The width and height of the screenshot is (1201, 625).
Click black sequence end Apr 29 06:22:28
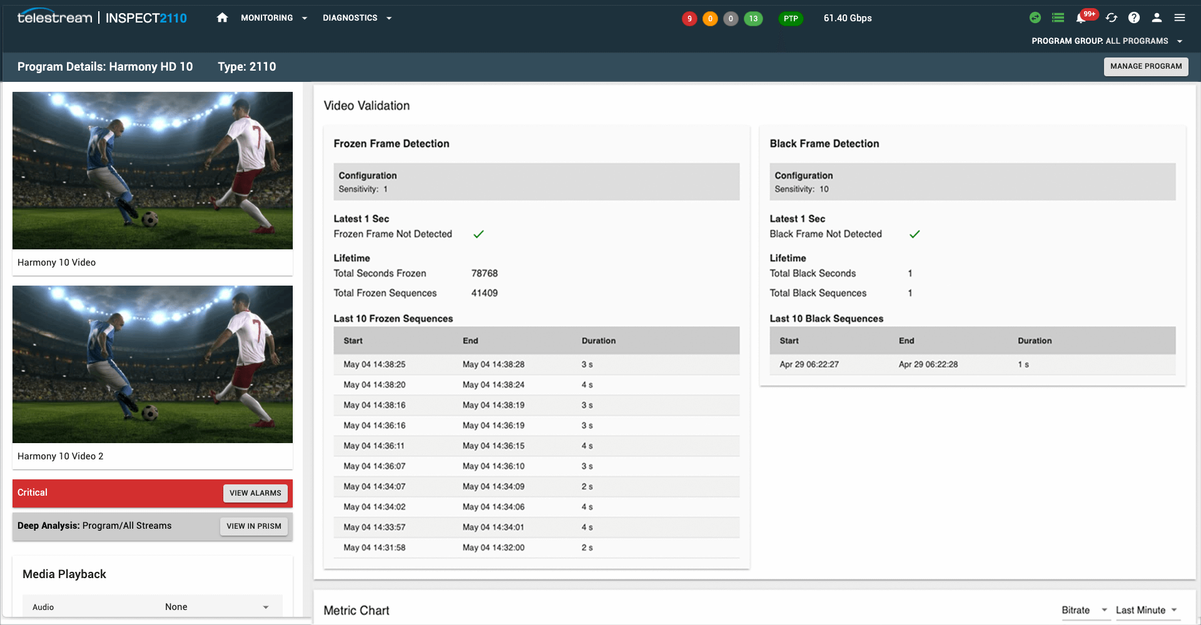pyautogui.click(x=928, y=364)
